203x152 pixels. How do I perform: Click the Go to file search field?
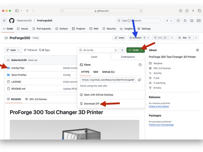[x=98, y=50]
